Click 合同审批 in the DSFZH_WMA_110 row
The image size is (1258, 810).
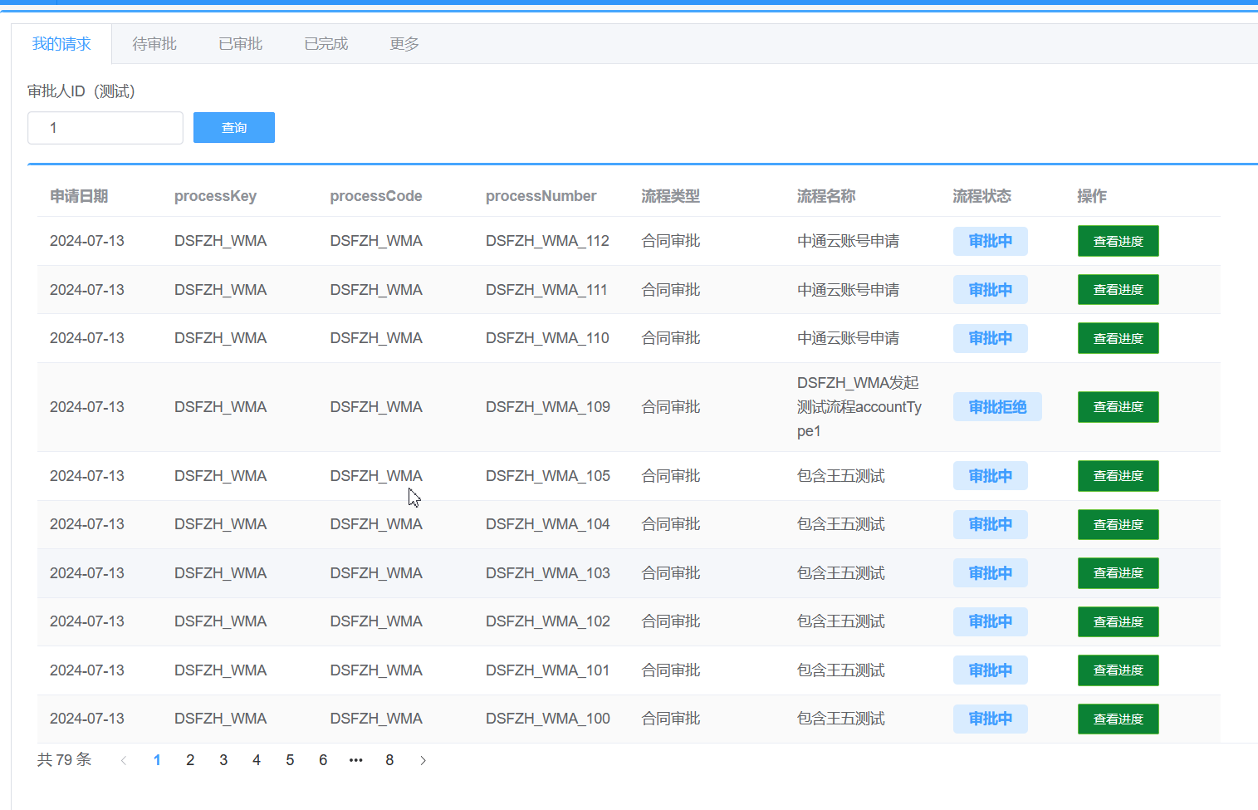[671, 338]
